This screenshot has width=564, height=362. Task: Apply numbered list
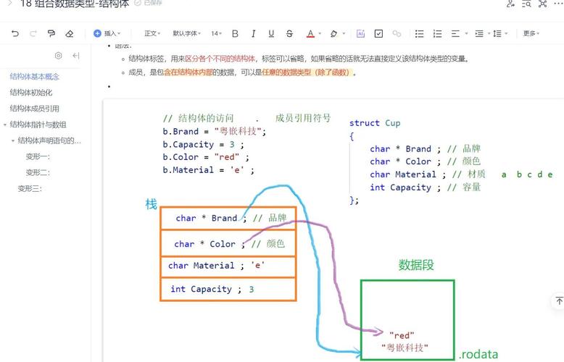pos(437,33)
